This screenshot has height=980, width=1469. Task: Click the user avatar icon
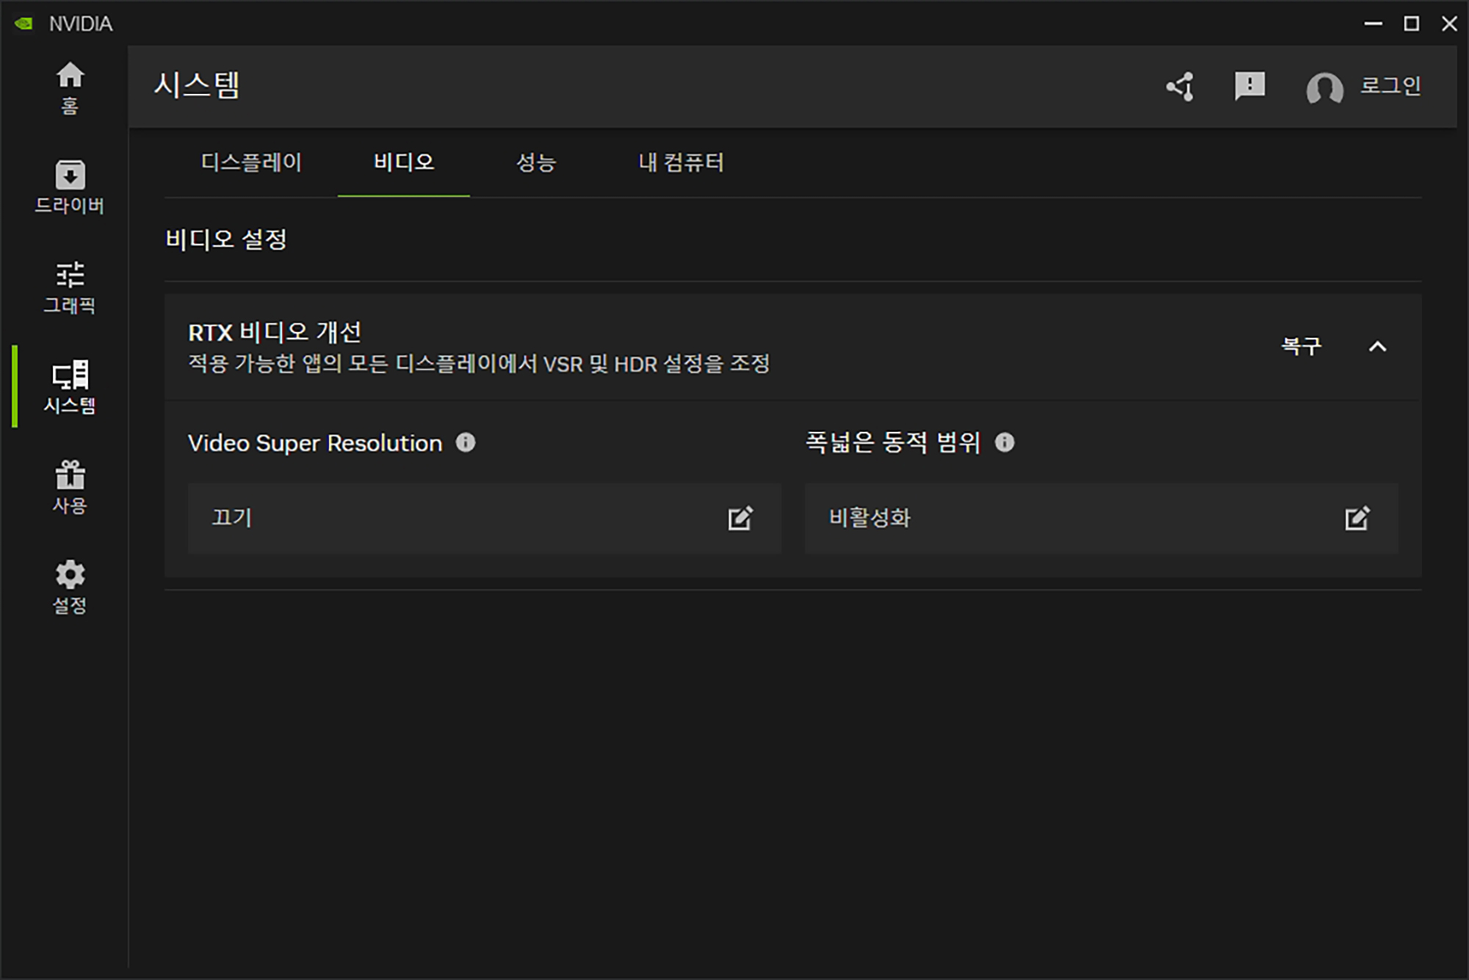(x=1324, y=90)
